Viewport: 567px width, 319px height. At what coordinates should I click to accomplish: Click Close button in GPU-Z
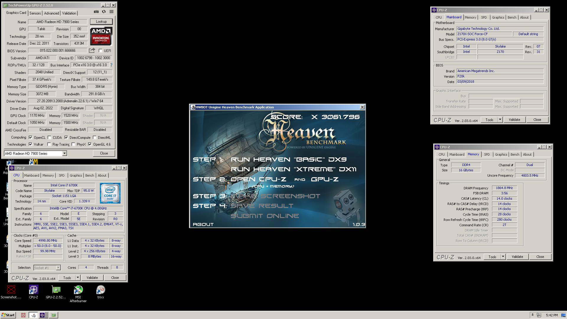coord(104,153)
